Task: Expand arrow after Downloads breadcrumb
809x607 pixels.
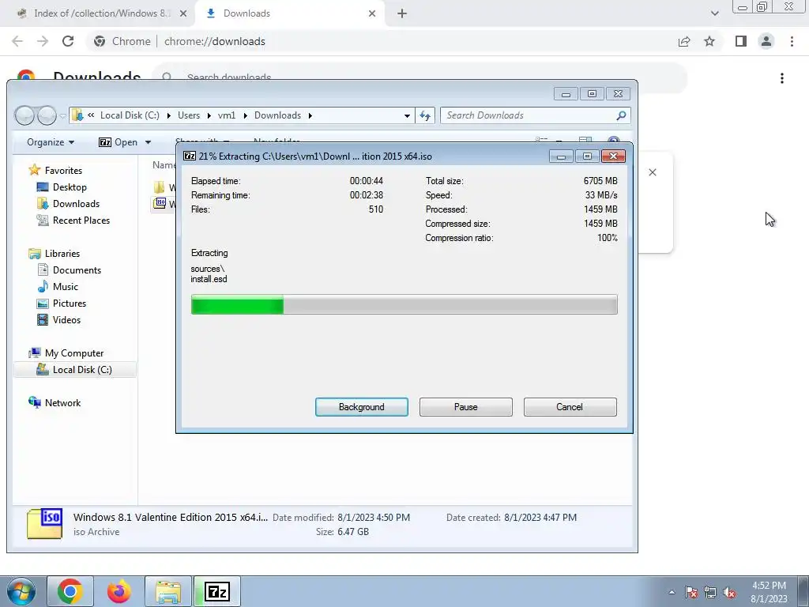Action: (310, 115)
